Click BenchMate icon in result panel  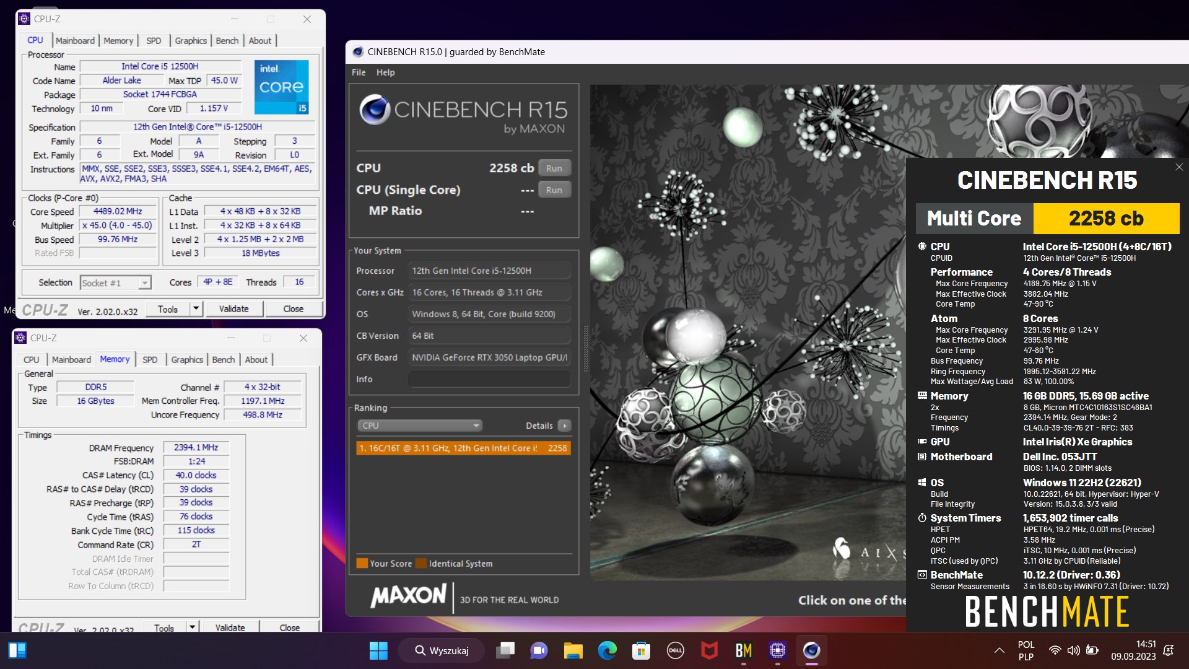(922, 575)
